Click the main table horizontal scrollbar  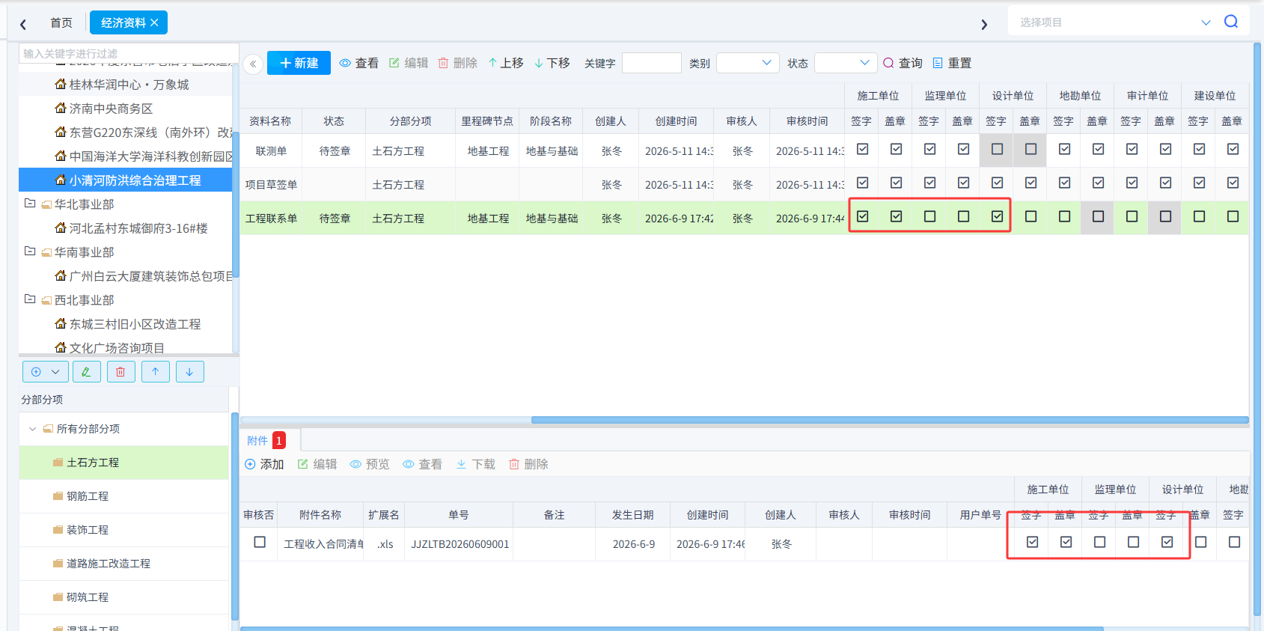[x=889, y=420]
